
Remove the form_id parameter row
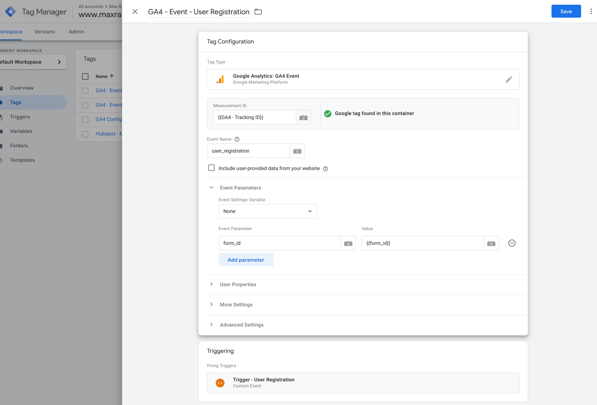pyautogui.click(x=512, y=243)
